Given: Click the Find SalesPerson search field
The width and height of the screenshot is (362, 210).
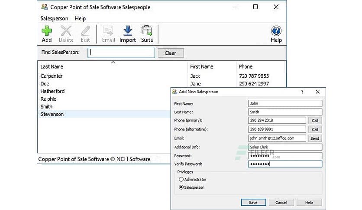Looking at the screenshot, I should click(121, 53).
